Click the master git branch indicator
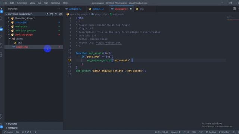 8,132
